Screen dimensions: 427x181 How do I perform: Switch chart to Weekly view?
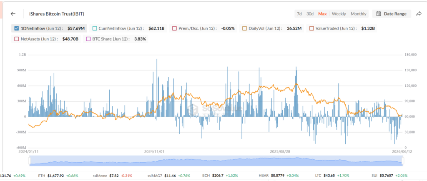[339, 14]
